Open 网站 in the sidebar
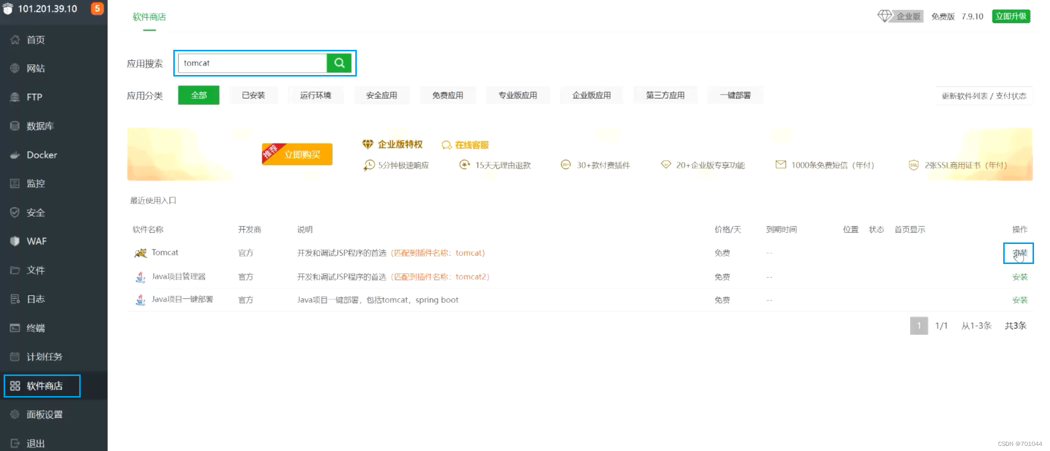This screenshot has width=1050, height=451. 35,68
